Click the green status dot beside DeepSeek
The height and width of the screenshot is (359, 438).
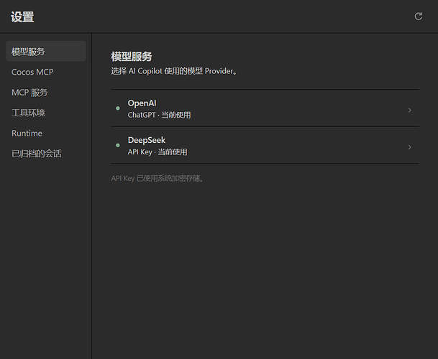(118, 145)
